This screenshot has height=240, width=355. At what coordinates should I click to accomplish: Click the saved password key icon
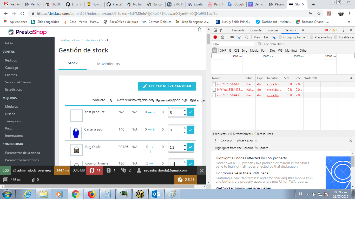coord(311,13)
